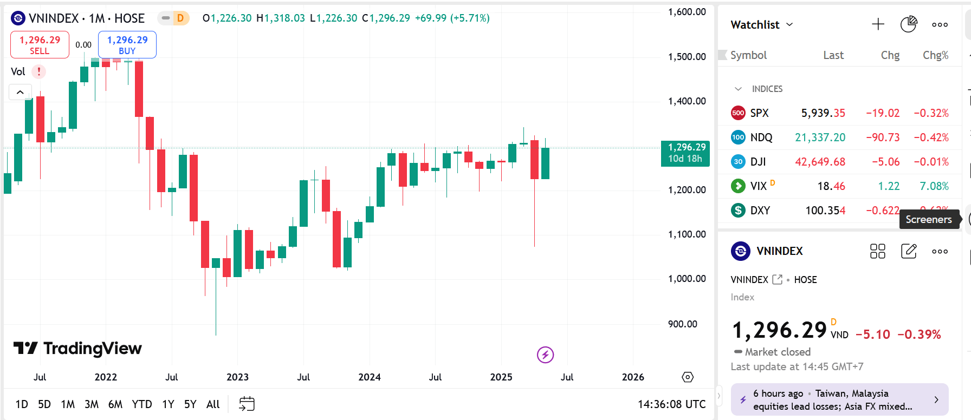Add a symbol with the watchlist plus icon
The height and width of the screenshot is (420, 971).
[x=878, y=24]
